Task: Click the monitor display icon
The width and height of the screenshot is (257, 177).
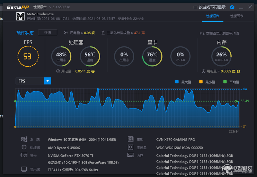Action: click(x=24, y=169)
